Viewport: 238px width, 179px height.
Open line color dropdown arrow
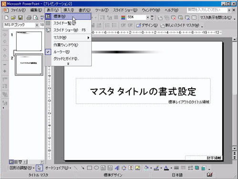161,168
